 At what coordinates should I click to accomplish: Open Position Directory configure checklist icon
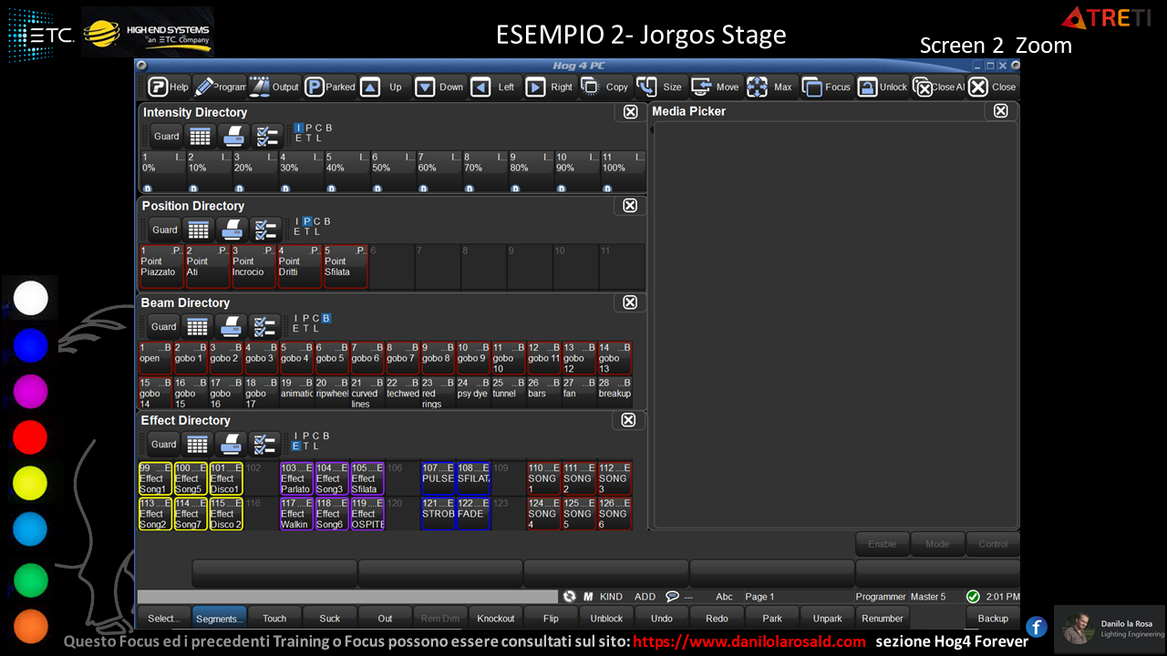pyautogui.click(x=266, y=230)
